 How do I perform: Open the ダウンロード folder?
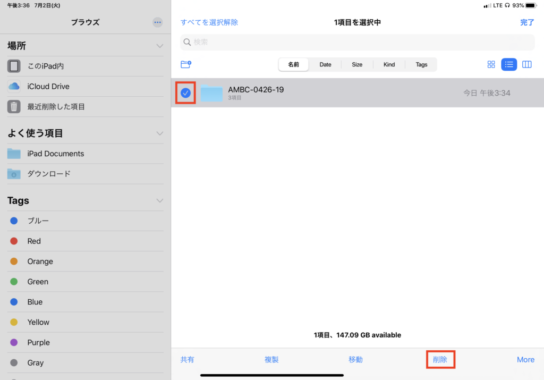86,173
